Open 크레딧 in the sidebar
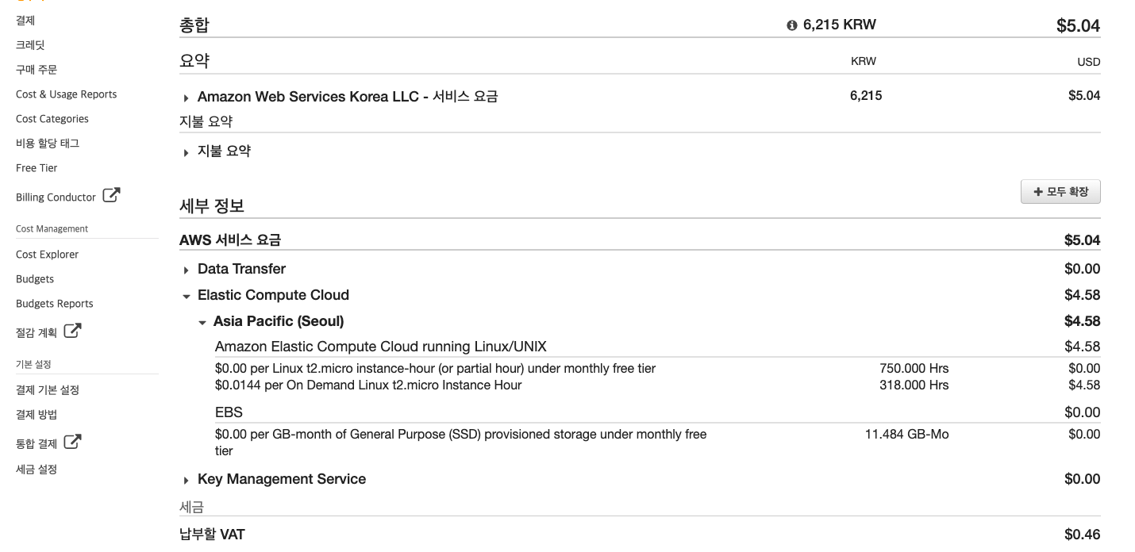This screenshot has height=552, width=1135. (x=30, y=45)
